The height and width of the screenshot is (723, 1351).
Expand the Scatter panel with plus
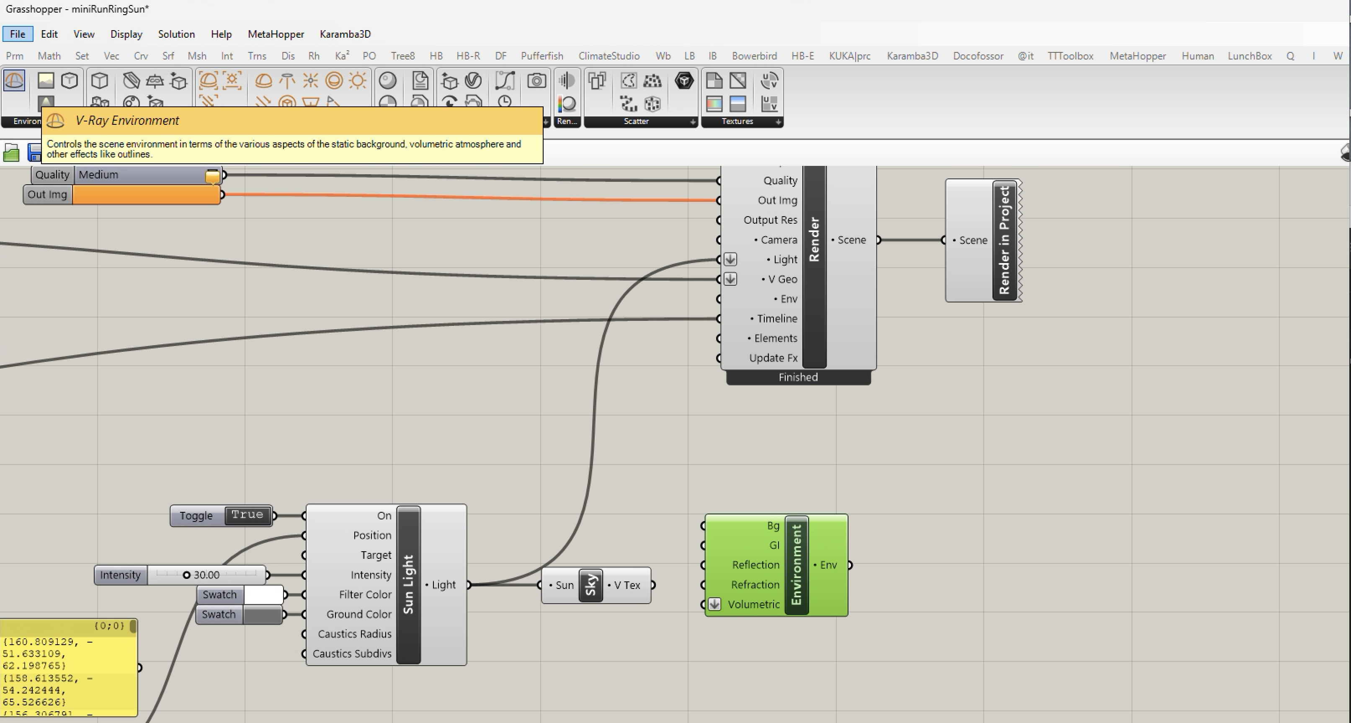click(x=692, y=122)
